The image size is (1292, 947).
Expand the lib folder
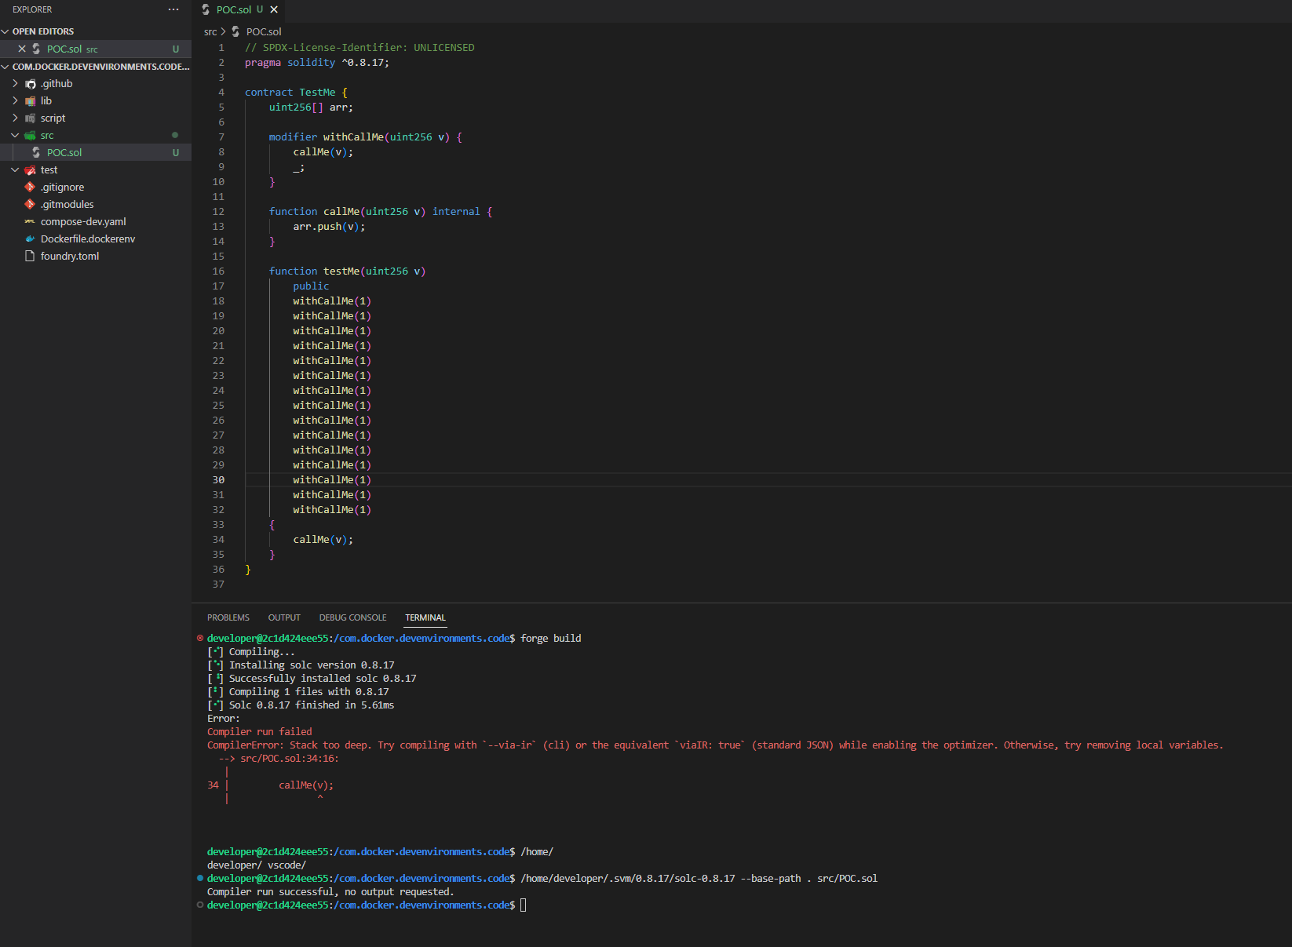tap(15, 100)
